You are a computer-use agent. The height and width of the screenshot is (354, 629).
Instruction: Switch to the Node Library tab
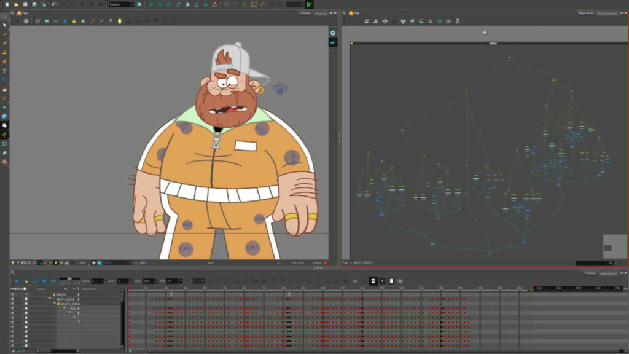coord(609,273)
